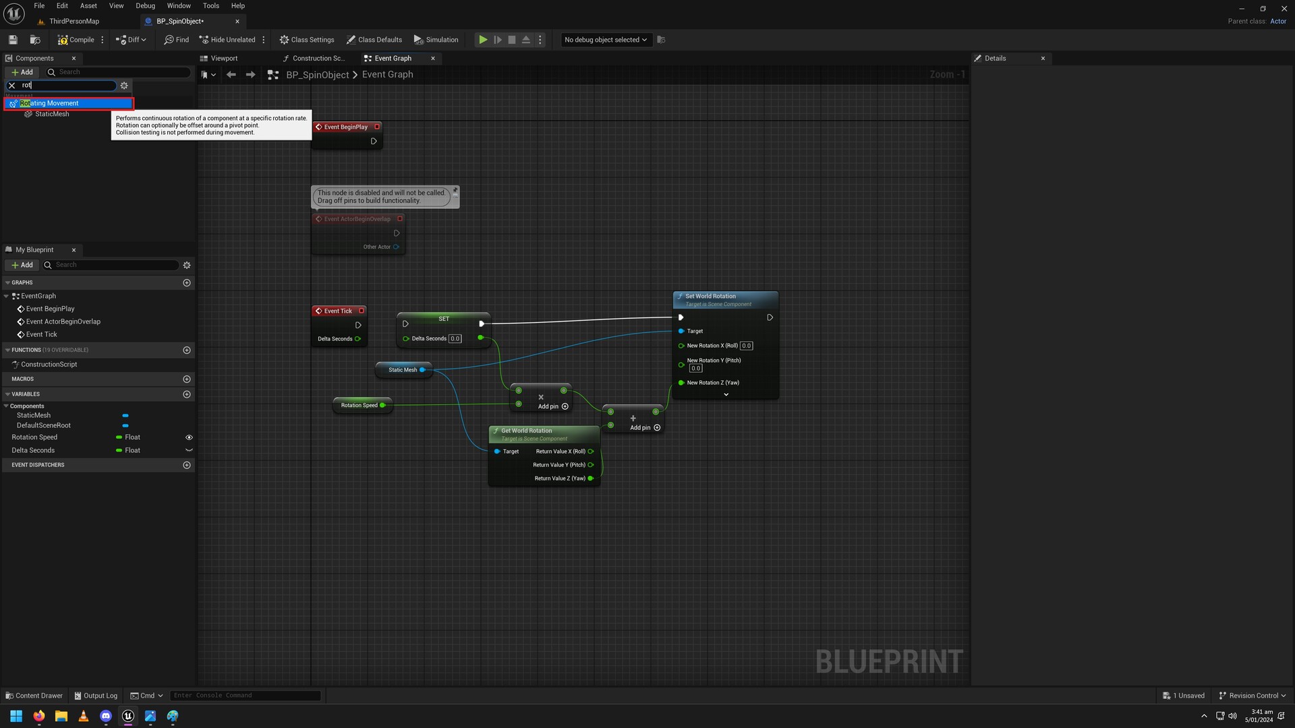Open Revision Control options
1295x728 pixels.
coord(1253,695)
